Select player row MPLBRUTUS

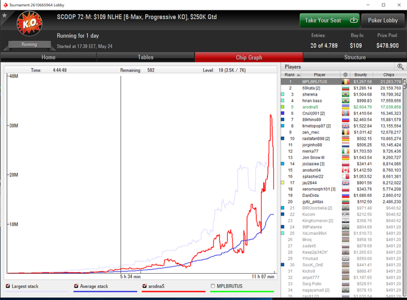pyautogui.click(x=342, y=82)
